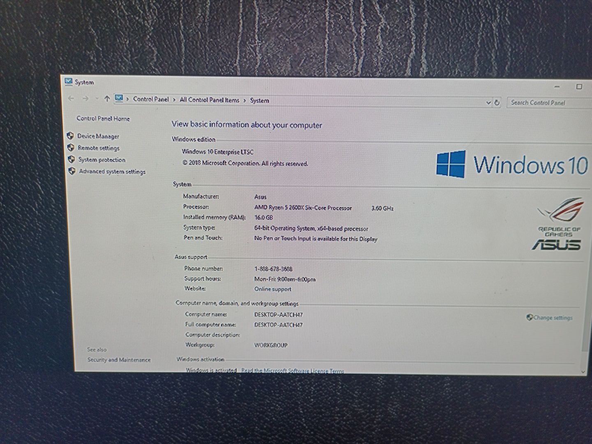Click shield icon beside Remote settings
The height and width of the screenshot is (444, 592).
point(71,147)
